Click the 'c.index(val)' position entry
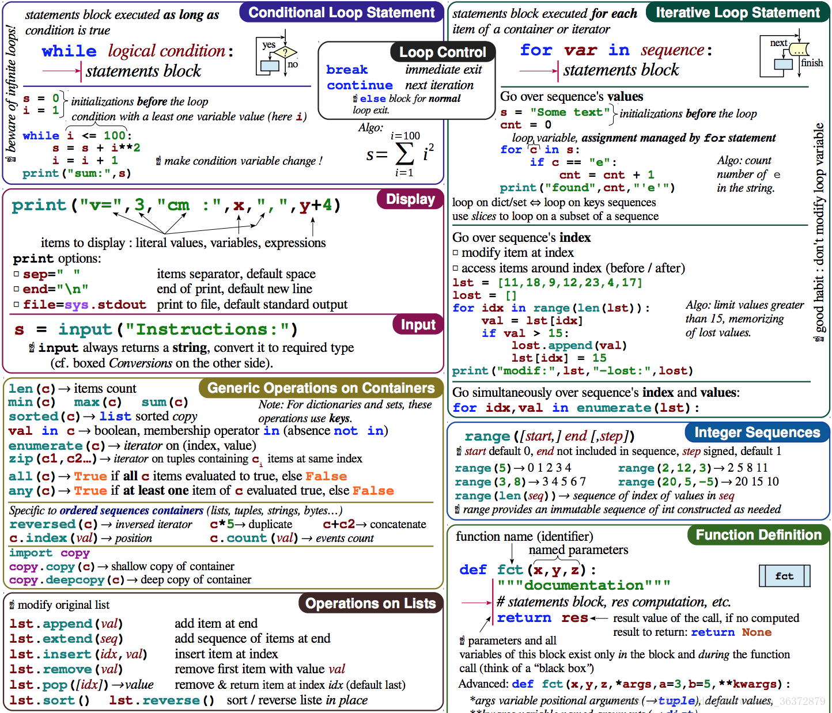This screenshot has width=832, height=713. point(81,538)
